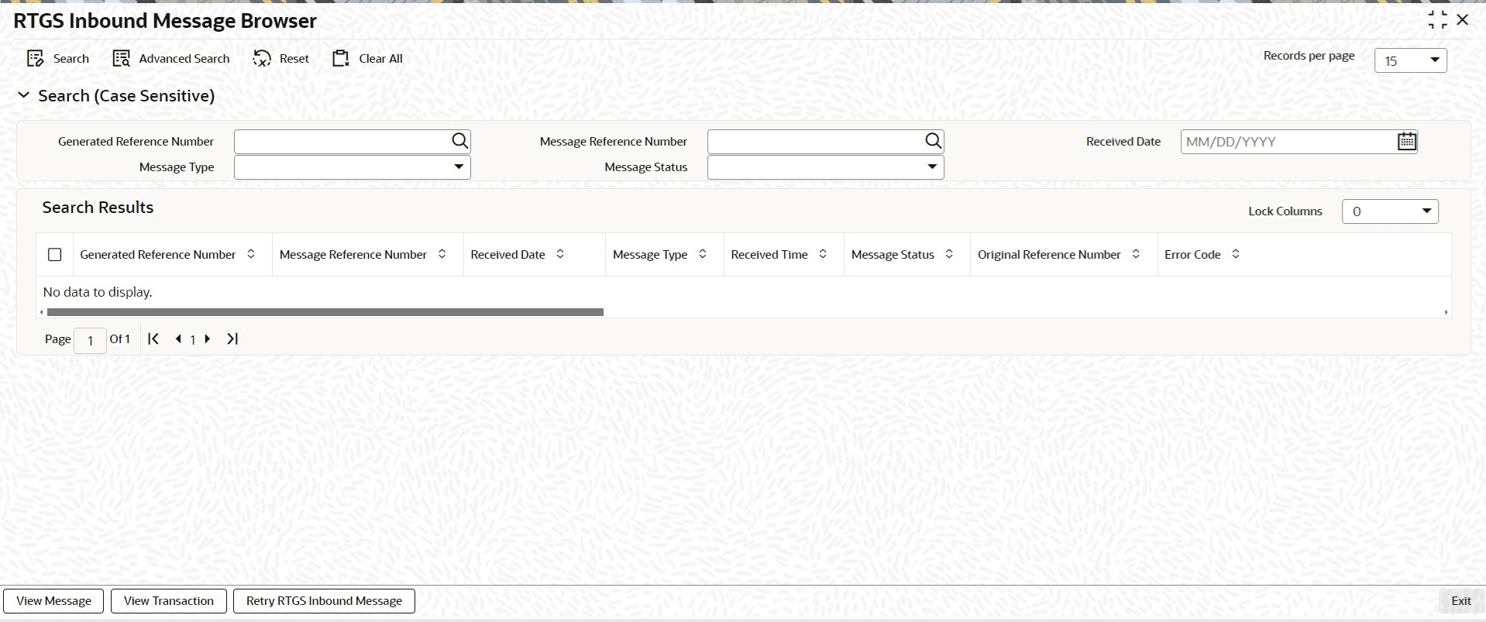Go to the last results page
Image resolution: width=1486 pixels, height=622 pixels.
(232, 339)
